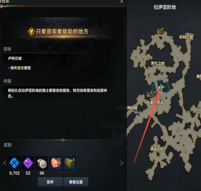Click the 查看位置 view location button
The image size is (201, 191).
pyautogui.click(x=76, y=182)
